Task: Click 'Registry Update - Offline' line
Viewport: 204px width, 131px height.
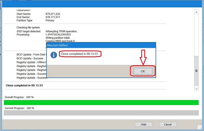Action: click(x=31, y=62)
